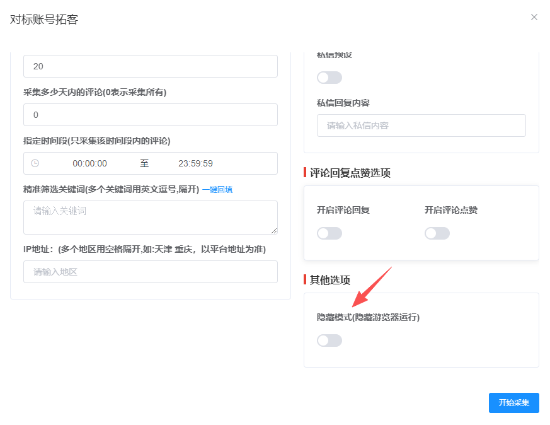Click the clock icon in time range
The height and width of the screenshot is (425, 550).
35,163
